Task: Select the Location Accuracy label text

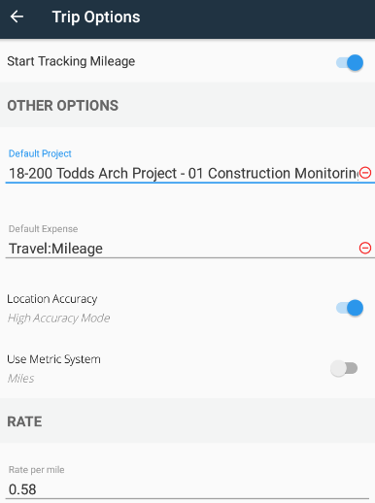Action: tap(52, 299)
